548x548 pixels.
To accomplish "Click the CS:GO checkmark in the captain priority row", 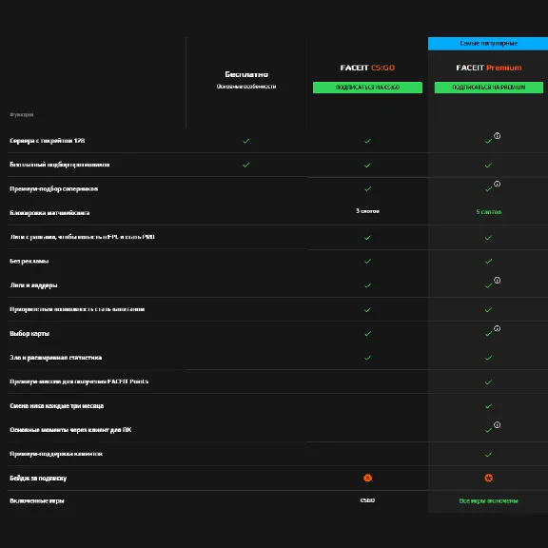I will pyautogui.click(x=367, y=309).
